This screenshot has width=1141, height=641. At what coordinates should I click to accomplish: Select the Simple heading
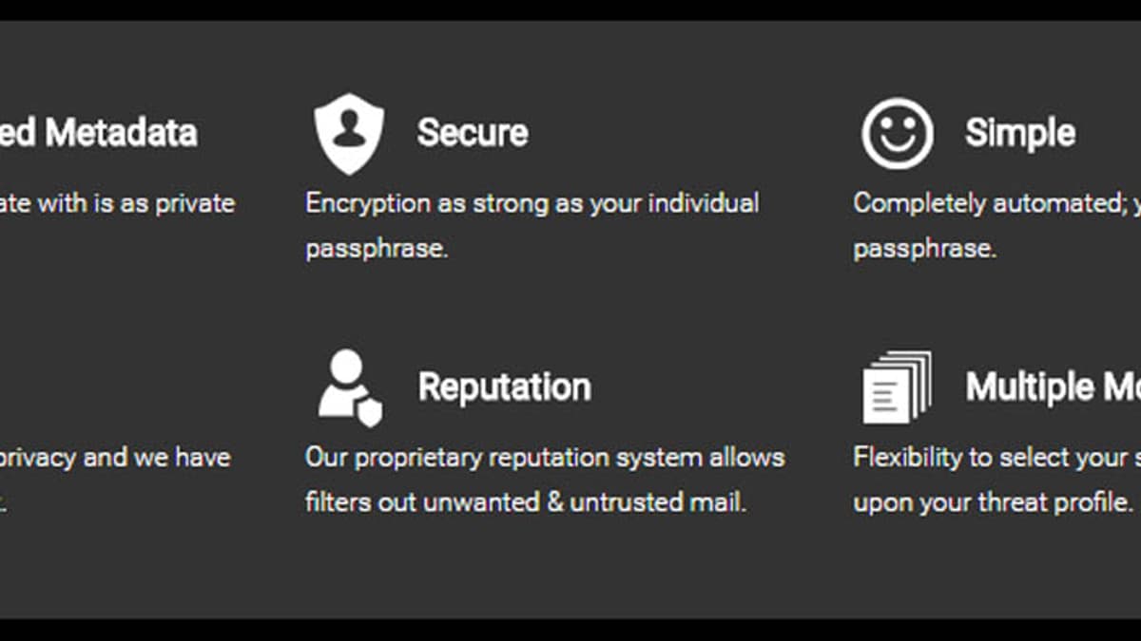(1020, 133)
